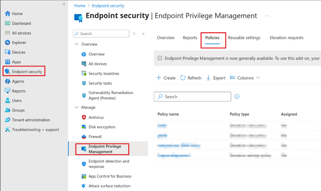
Task: Collapse the Overview tree section
Action: 76,44
